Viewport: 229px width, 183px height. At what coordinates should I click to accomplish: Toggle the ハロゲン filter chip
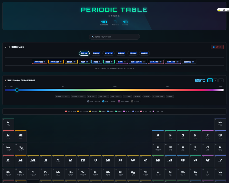pos(122,62)
